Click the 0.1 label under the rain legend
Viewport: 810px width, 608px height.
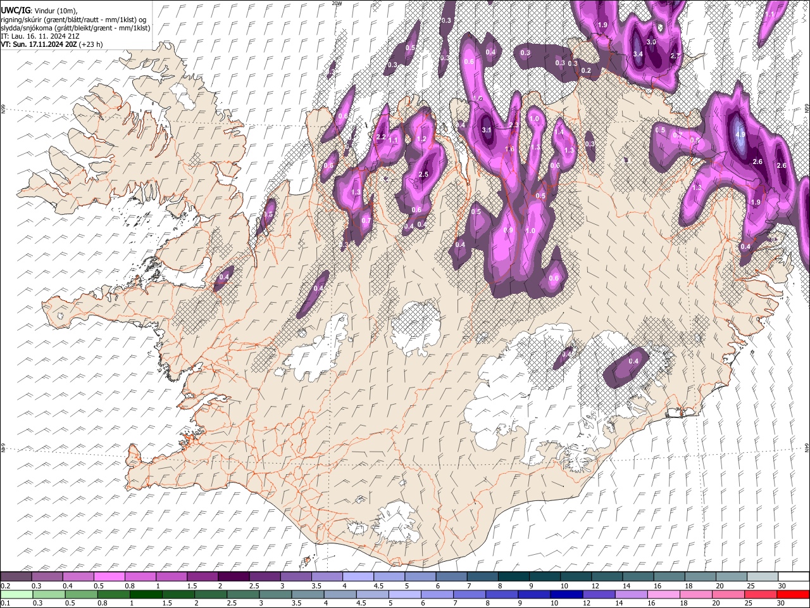click(x=5, y=603)
